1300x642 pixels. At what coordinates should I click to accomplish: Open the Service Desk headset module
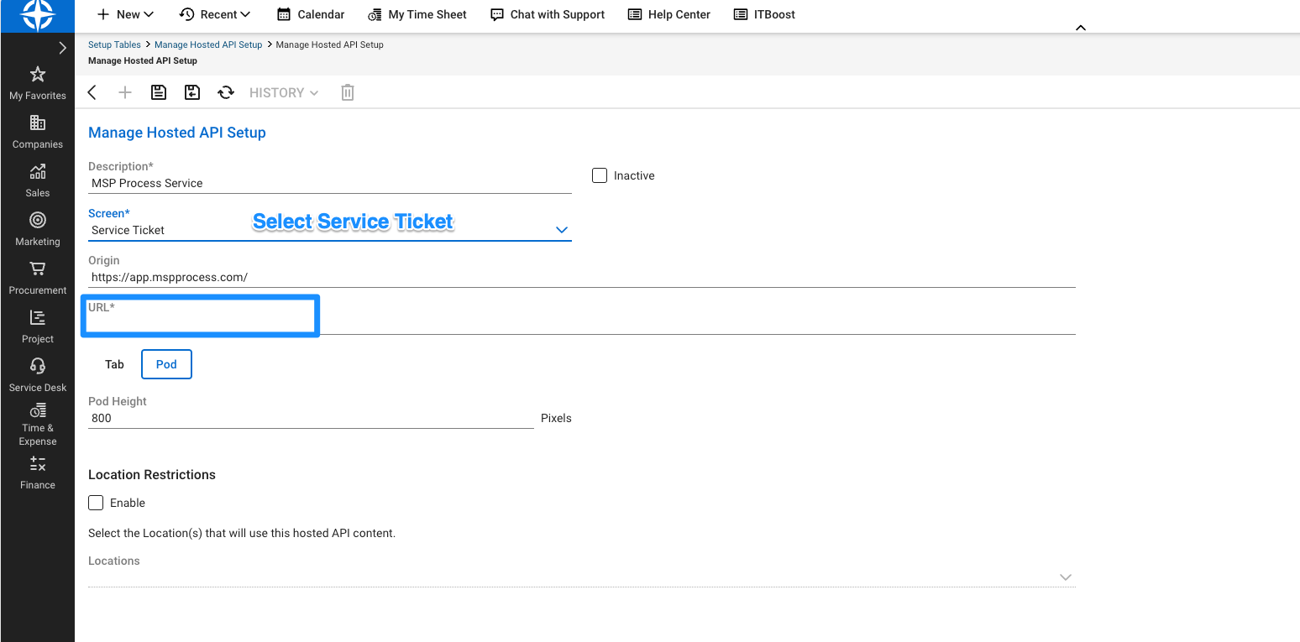(38, 375)
